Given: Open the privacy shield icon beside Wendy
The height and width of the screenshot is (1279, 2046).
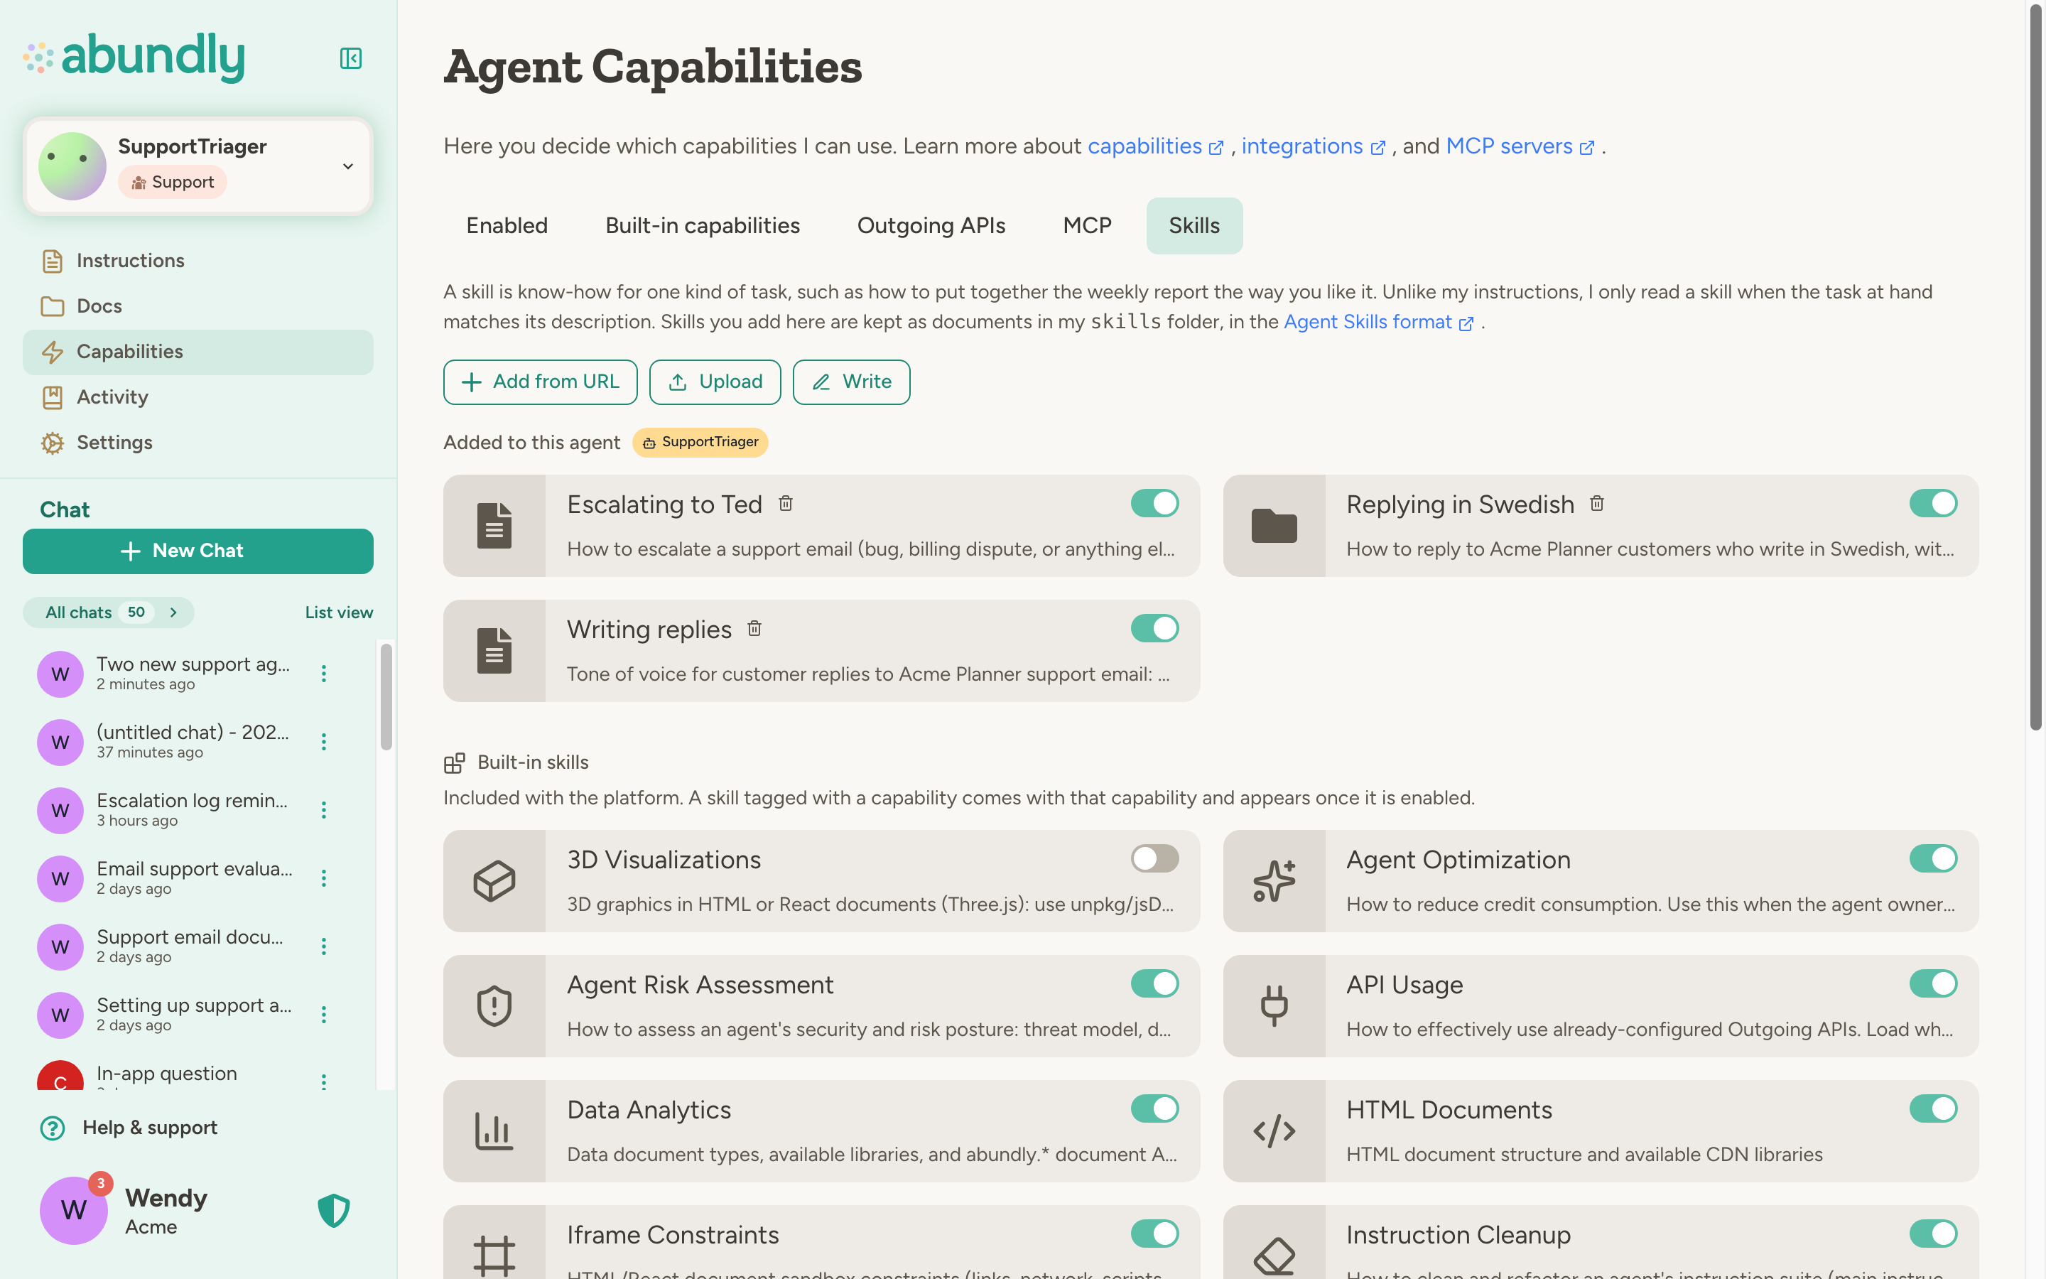Looking at the screenshot, I should 334,1211.
